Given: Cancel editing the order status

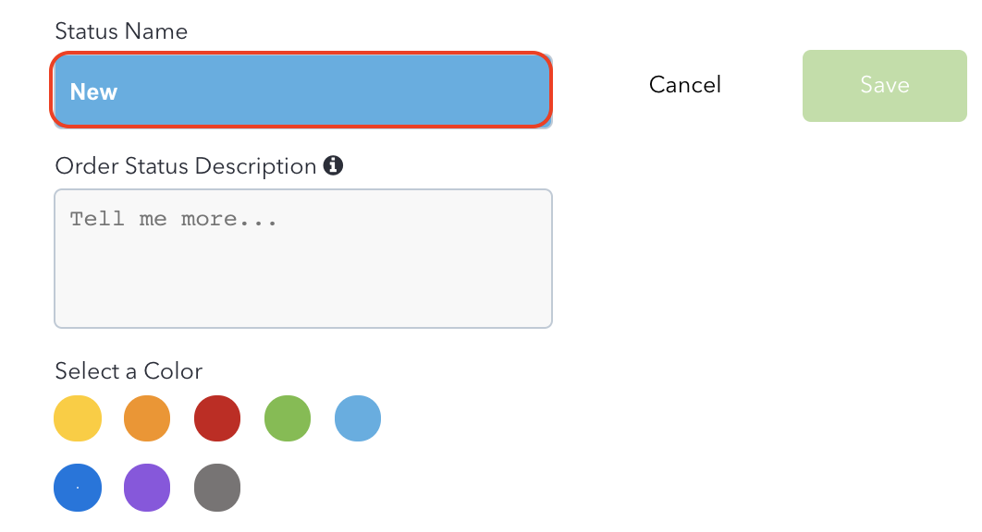Looking at the screenshot, I should tap(685, 85).
